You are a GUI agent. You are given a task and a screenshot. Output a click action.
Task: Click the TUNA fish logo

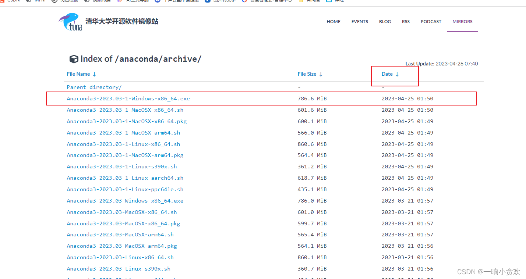click(x=70, y=22)
